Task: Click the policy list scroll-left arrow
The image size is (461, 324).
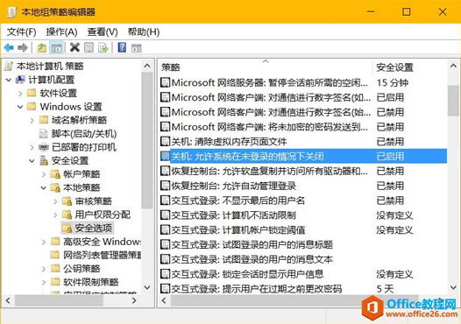Action: coord(165,300)
